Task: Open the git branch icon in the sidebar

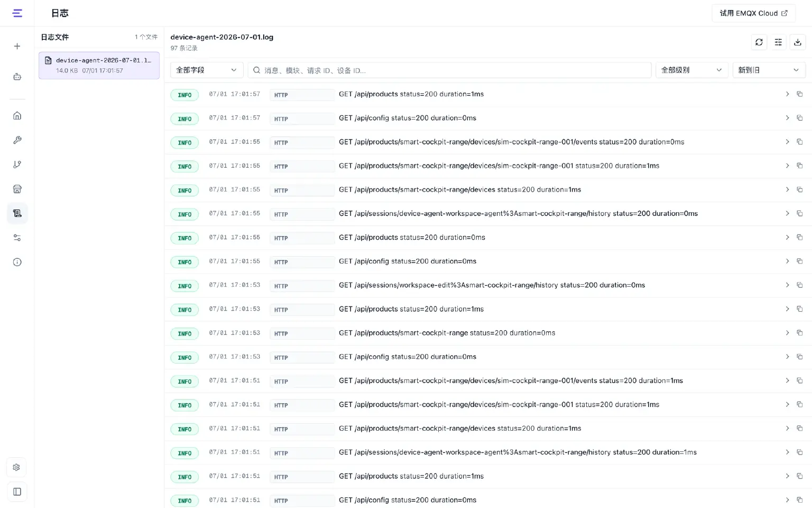Action: [17, 165]
